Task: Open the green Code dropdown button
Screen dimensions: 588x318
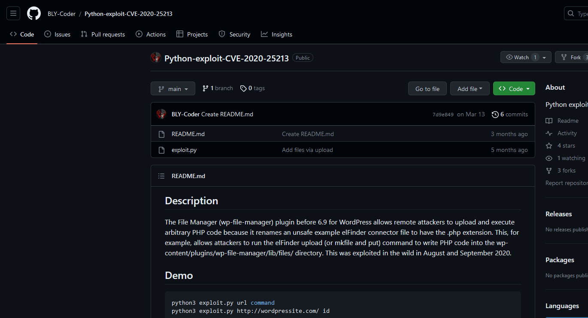Action: (x=514, y=89)
